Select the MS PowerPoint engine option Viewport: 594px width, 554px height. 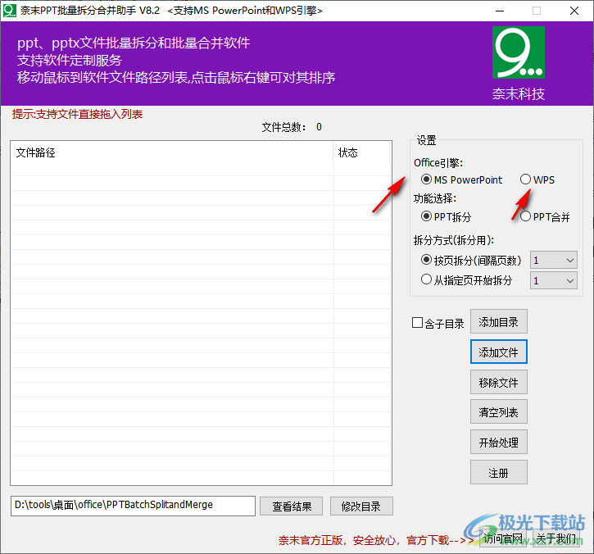[x=461, y=179]
